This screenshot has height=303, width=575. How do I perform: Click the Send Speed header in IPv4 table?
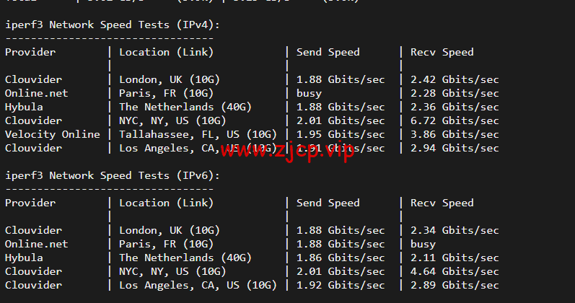pyautogui.click(x=328, y=52)
